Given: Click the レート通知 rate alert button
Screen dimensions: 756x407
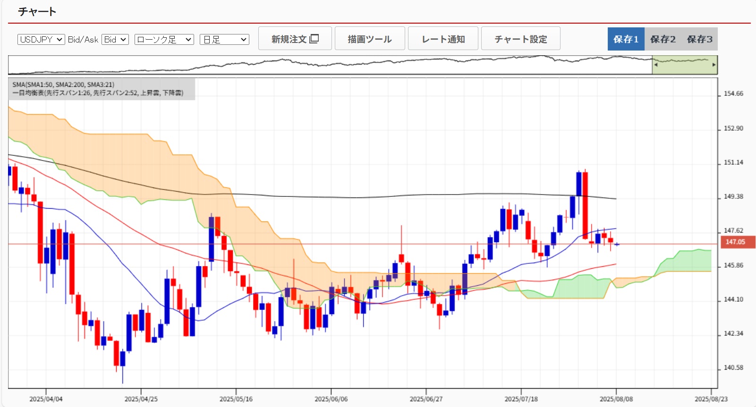Looking at the screenshot, I should tap(443, 39).
